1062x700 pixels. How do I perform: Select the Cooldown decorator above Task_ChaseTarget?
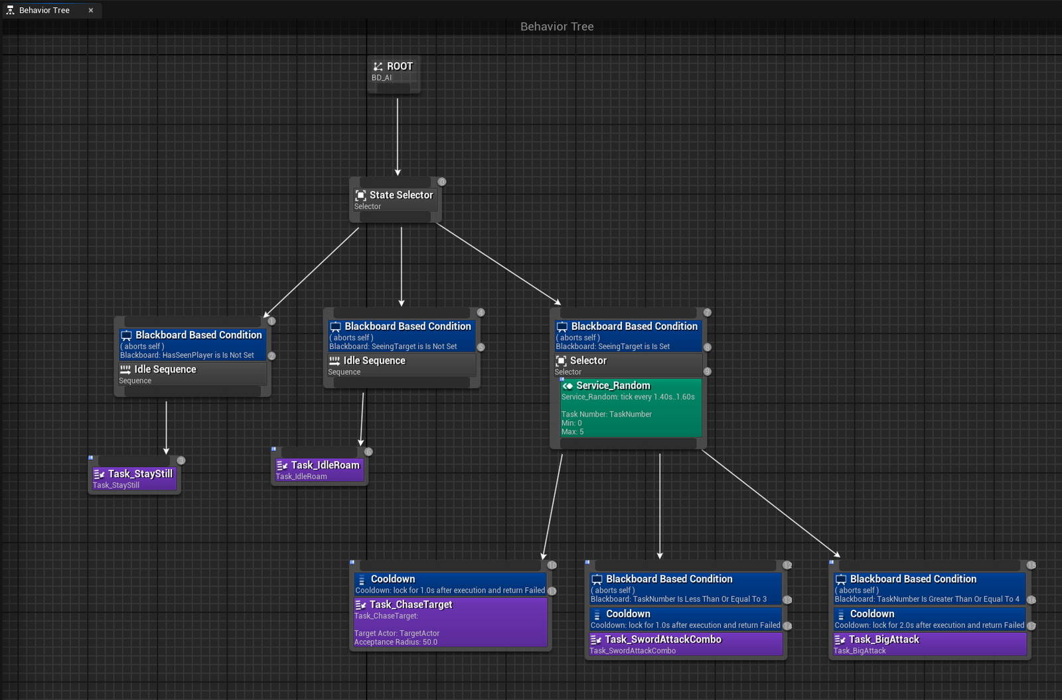pyautogui.click(x=449, y=584)
